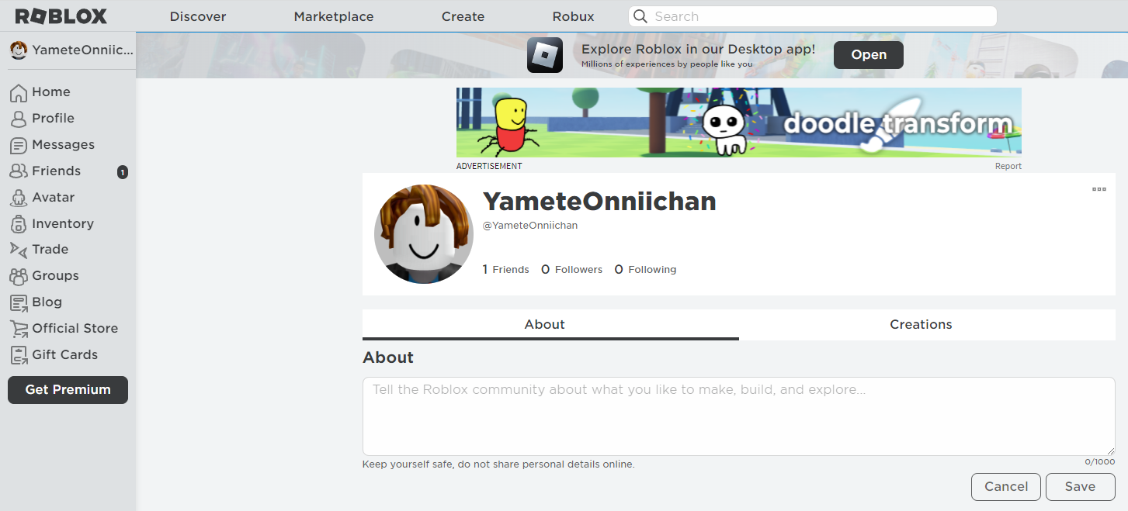The width and height of the screenshot is (1128, 511).
Task: Click the Blog sidebar label
Action: click(x=47, y=302)
